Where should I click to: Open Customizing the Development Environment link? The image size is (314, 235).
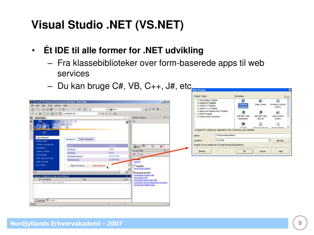pyautogui.click(x=150, y=182)
